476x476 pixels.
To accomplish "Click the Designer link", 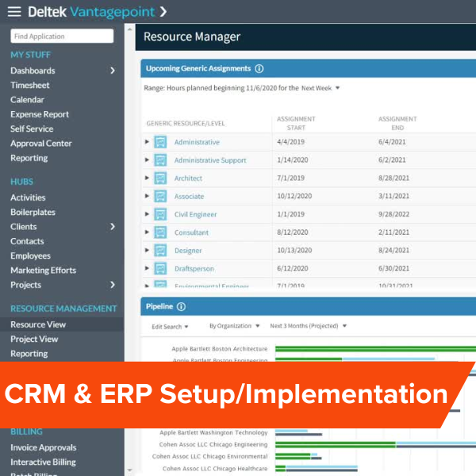I will 188,251.
